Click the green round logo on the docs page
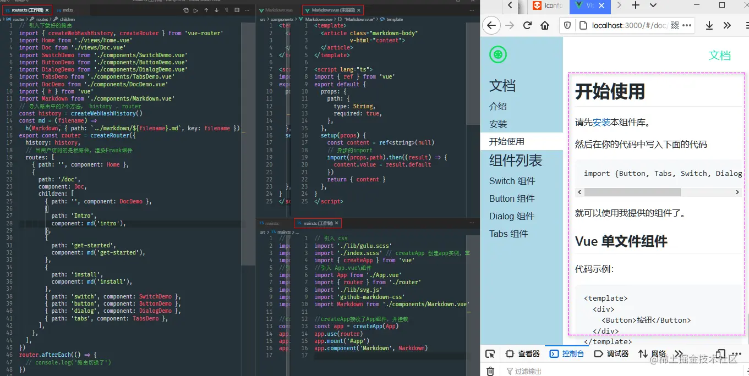This screenshot has width=749, height=376. [498, 54]
